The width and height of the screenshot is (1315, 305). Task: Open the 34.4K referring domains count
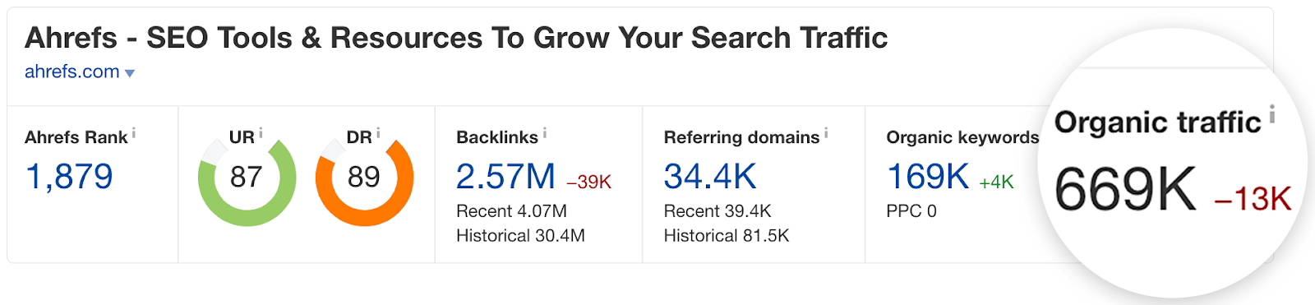pos(710,177)
